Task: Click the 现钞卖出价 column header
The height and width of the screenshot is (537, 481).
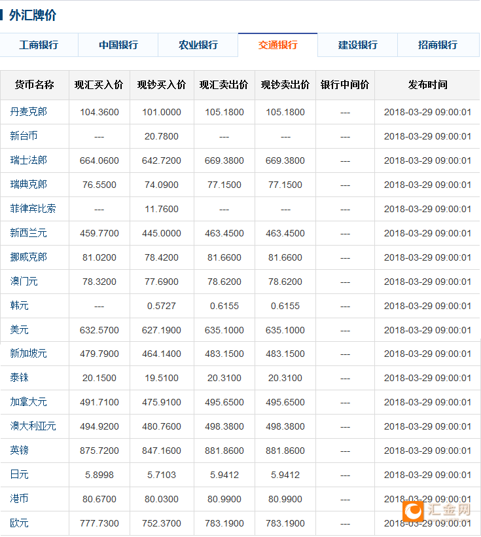Action: coord(285,84)
